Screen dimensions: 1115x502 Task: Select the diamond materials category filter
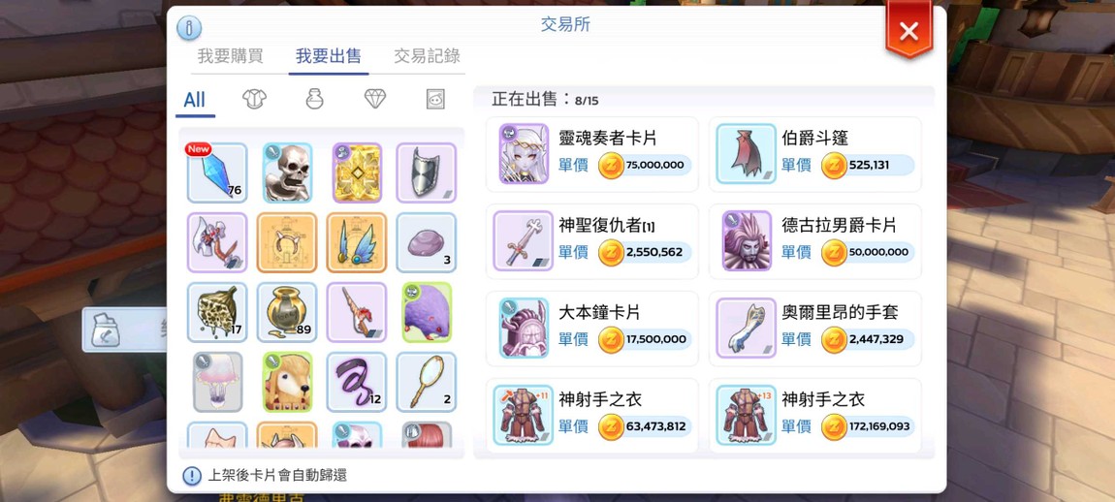click(375, 99)
